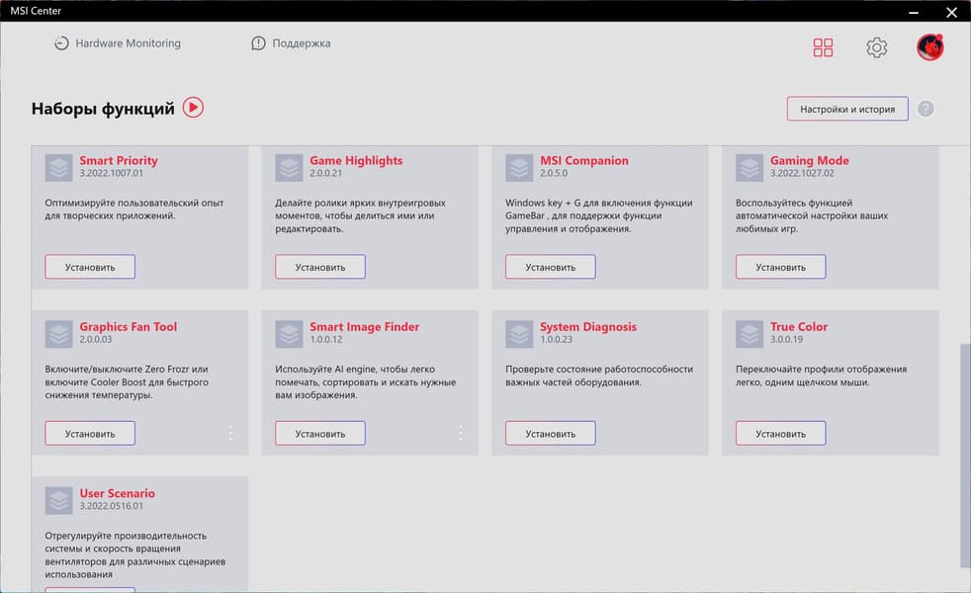Click the System Diagnosis stack icon
The height and width of the screenshot is (593, 971).
tap(520, 333)
